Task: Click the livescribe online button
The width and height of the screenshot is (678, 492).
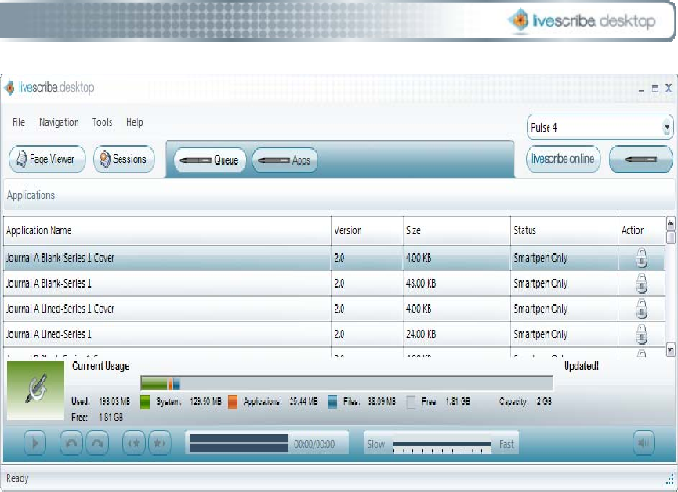Action: point(563,159)
